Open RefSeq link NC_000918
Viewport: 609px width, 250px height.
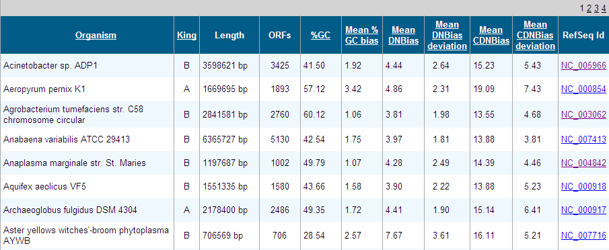[583, 187]
